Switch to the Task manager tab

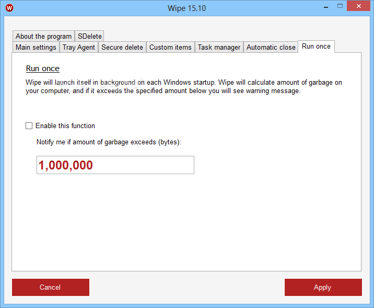click(219, 47)
